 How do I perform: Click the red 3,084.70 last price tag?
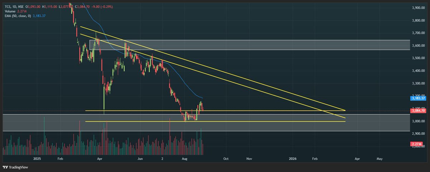pos(418,111)
